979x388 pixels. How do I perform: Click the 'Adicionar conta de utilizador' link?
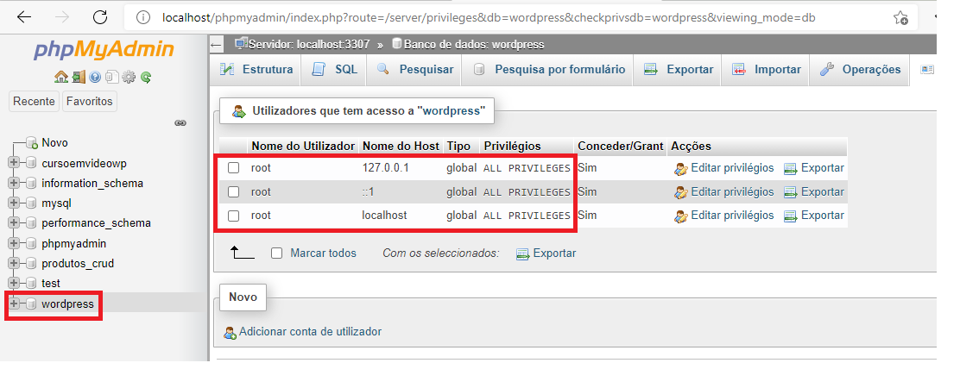click(x=310, y=332)
